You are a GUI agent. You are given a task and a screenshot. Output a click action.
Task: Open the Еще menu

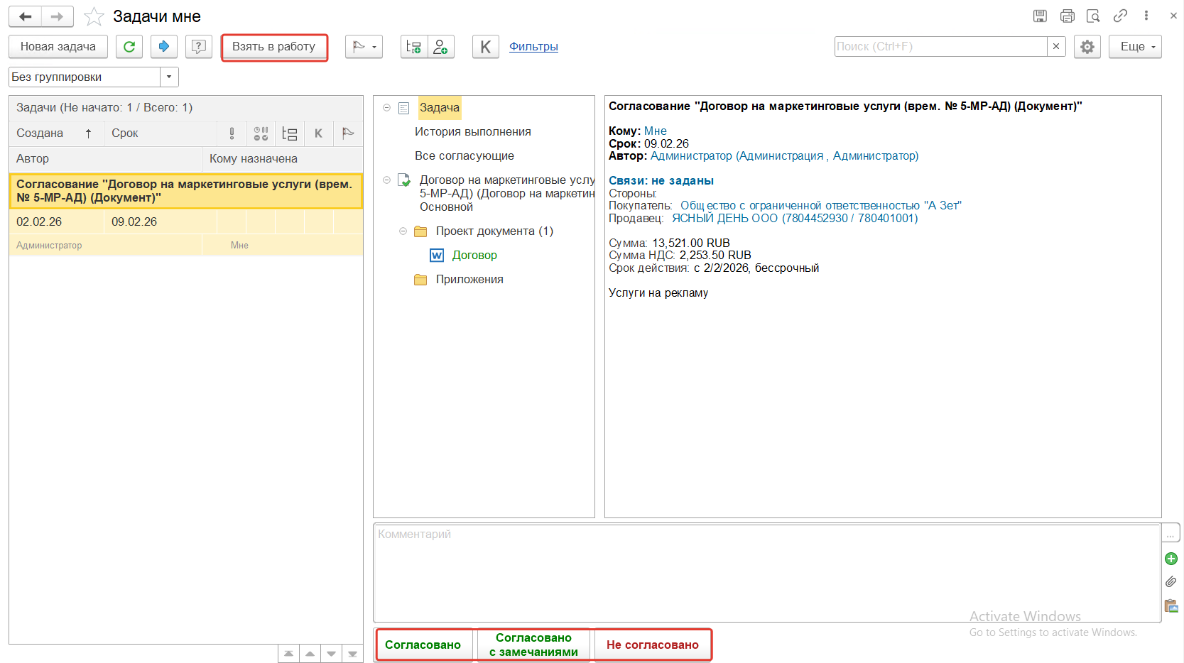click(x=1135, y=47)
